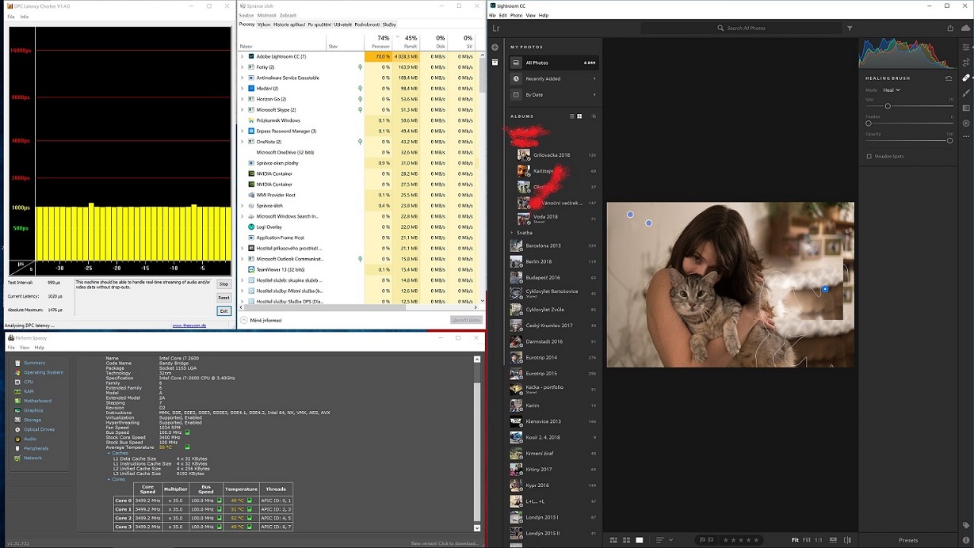Select the Brush adjustment tool icon
974x548 pixels.
[966, 93]
